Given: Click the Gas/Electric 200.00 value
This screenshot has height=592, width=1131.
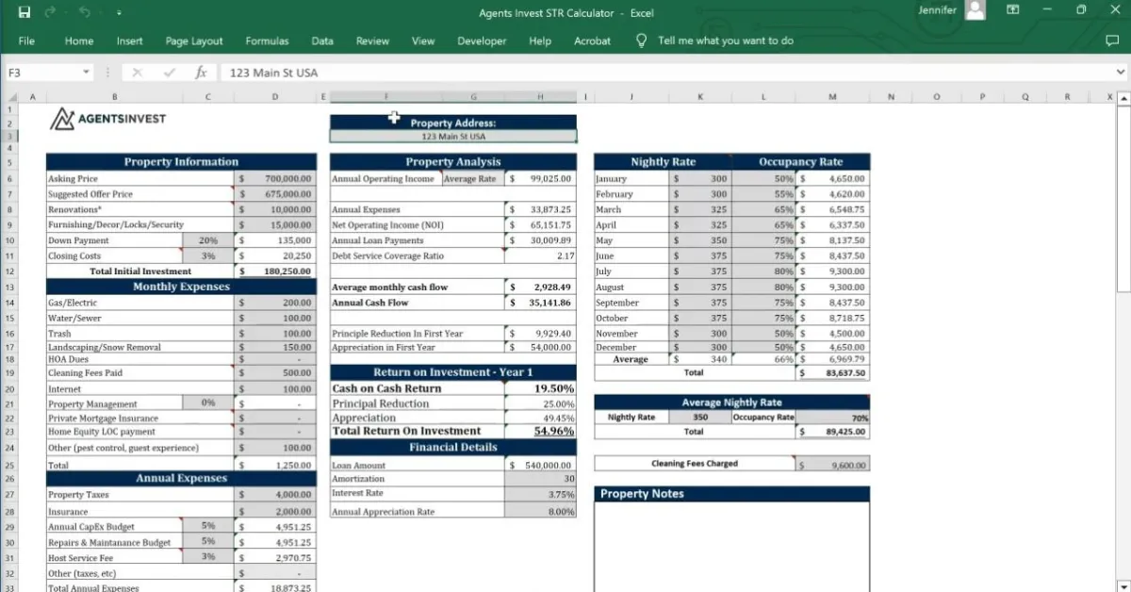Looking at the screenshot, I should tap(274, 304).
